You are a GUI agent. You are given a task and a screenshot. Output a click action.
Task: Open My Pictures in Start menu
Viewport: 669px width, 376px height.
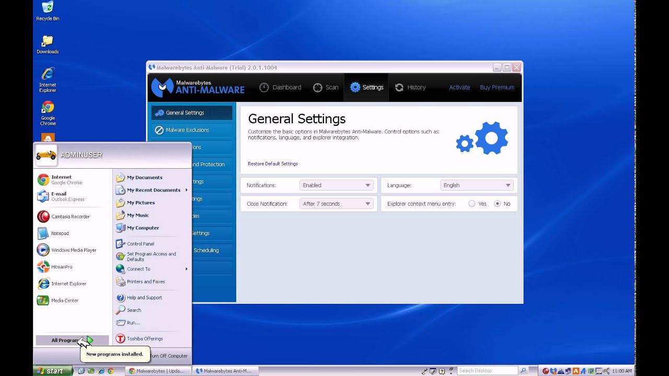[x=152, y=203]
